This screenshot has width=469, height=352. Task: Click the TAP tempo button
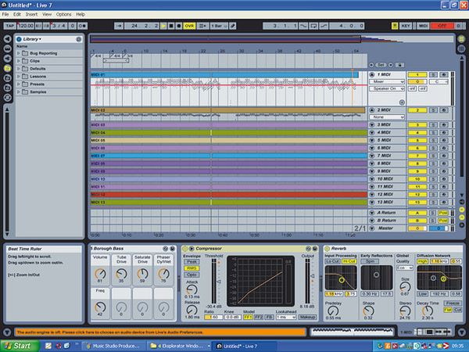click(9, 26)
